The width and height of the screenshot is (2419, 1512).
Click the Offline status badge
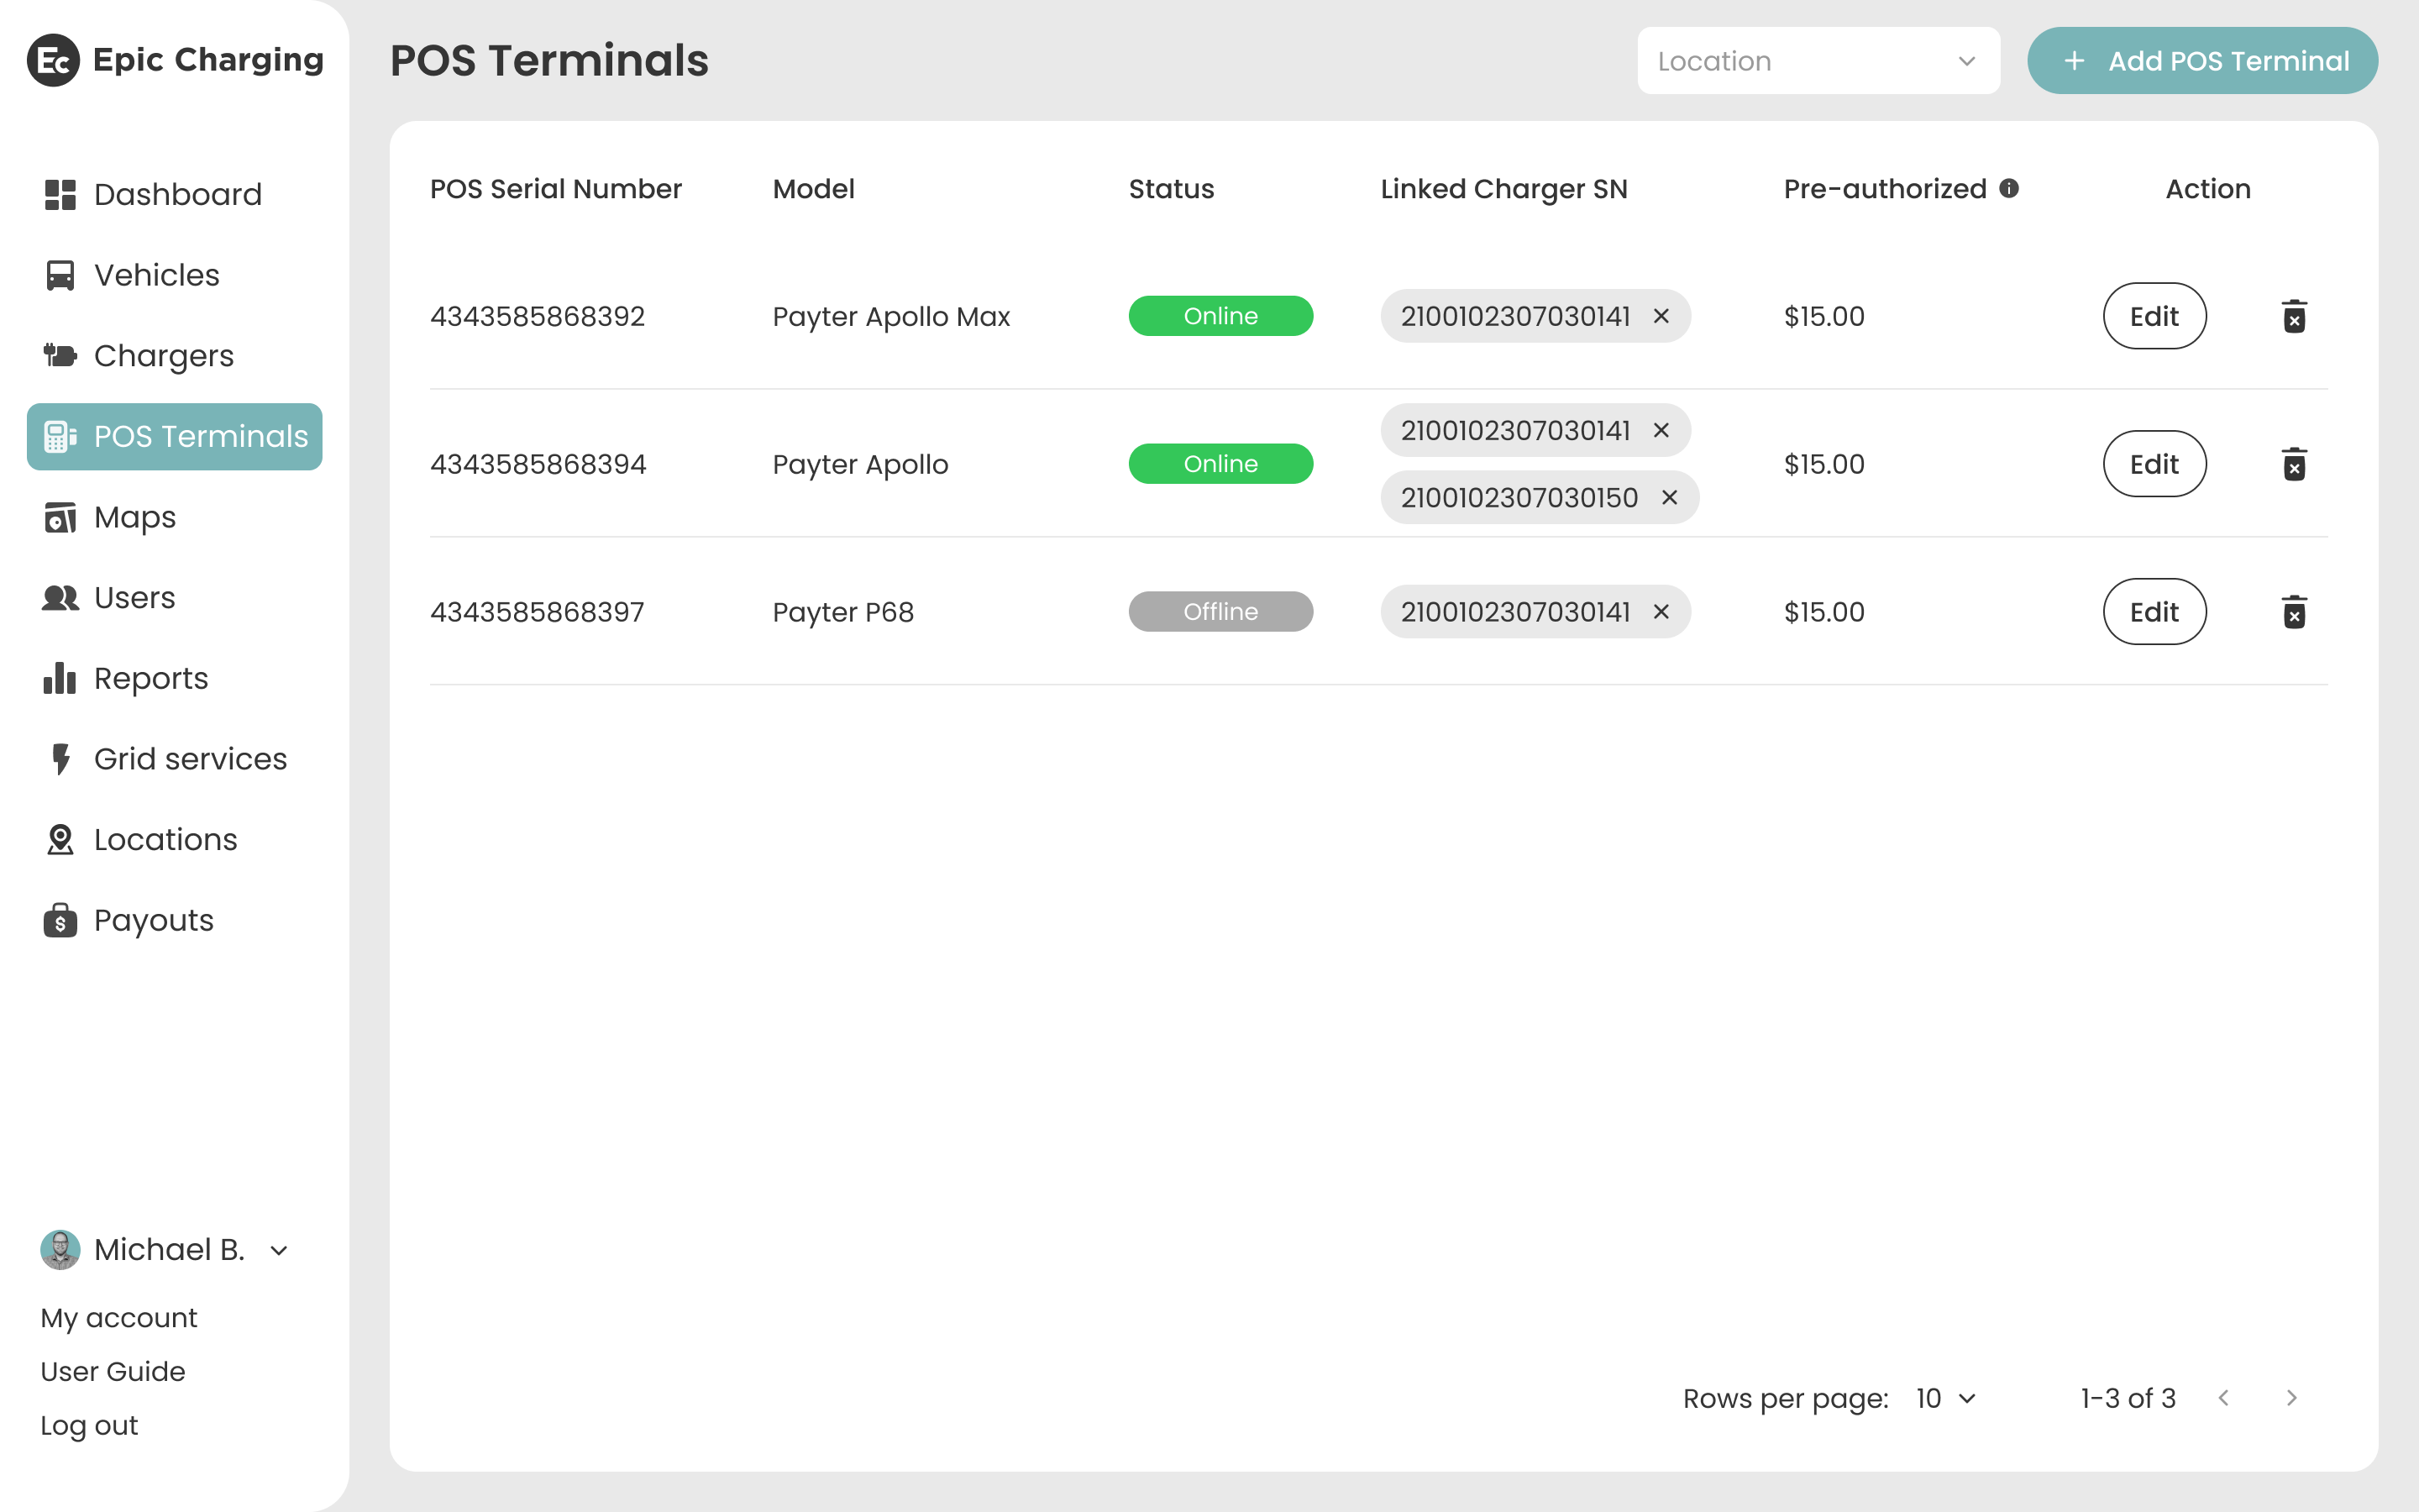pyautogui.click(x=1220, y=612)
